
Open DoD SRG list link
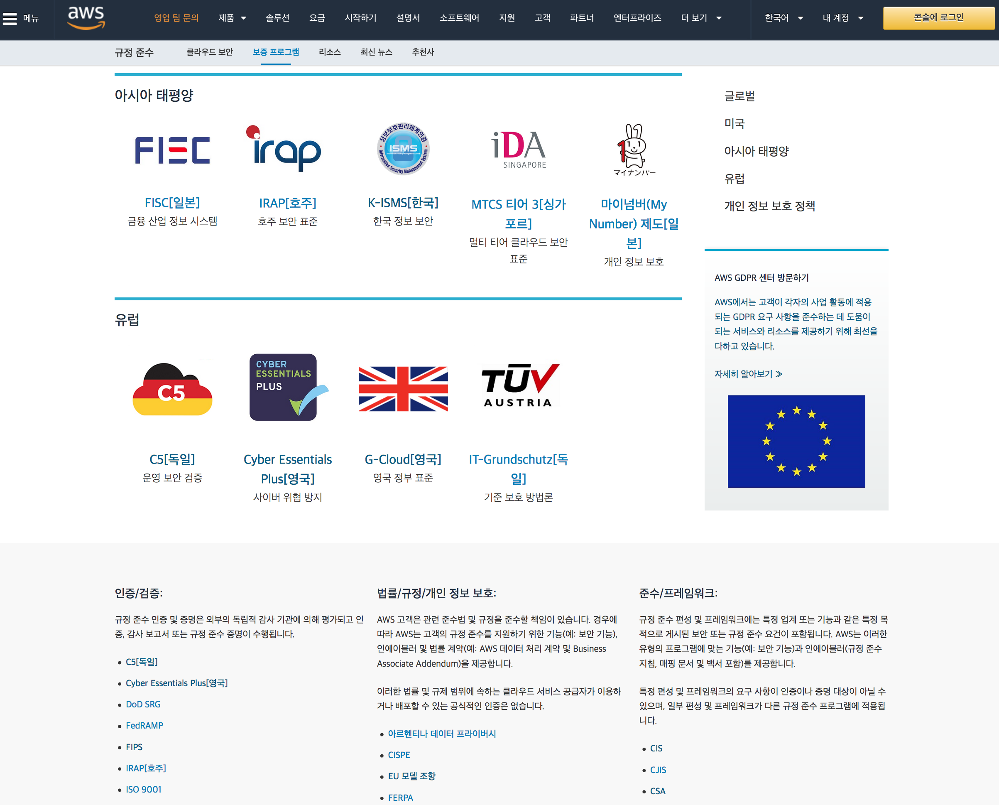click(143, 704)
